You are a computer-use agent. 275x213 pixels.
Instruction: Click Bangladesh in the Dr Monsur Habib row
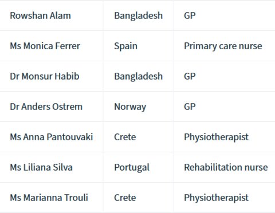tap(139, 76)
